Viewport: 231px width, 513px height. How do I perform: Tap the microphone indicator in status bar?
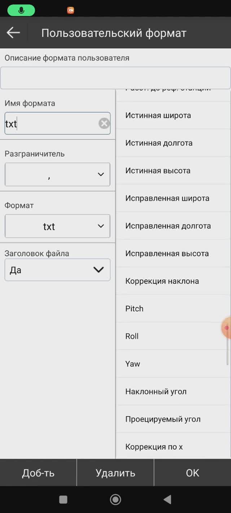point(21,10)
